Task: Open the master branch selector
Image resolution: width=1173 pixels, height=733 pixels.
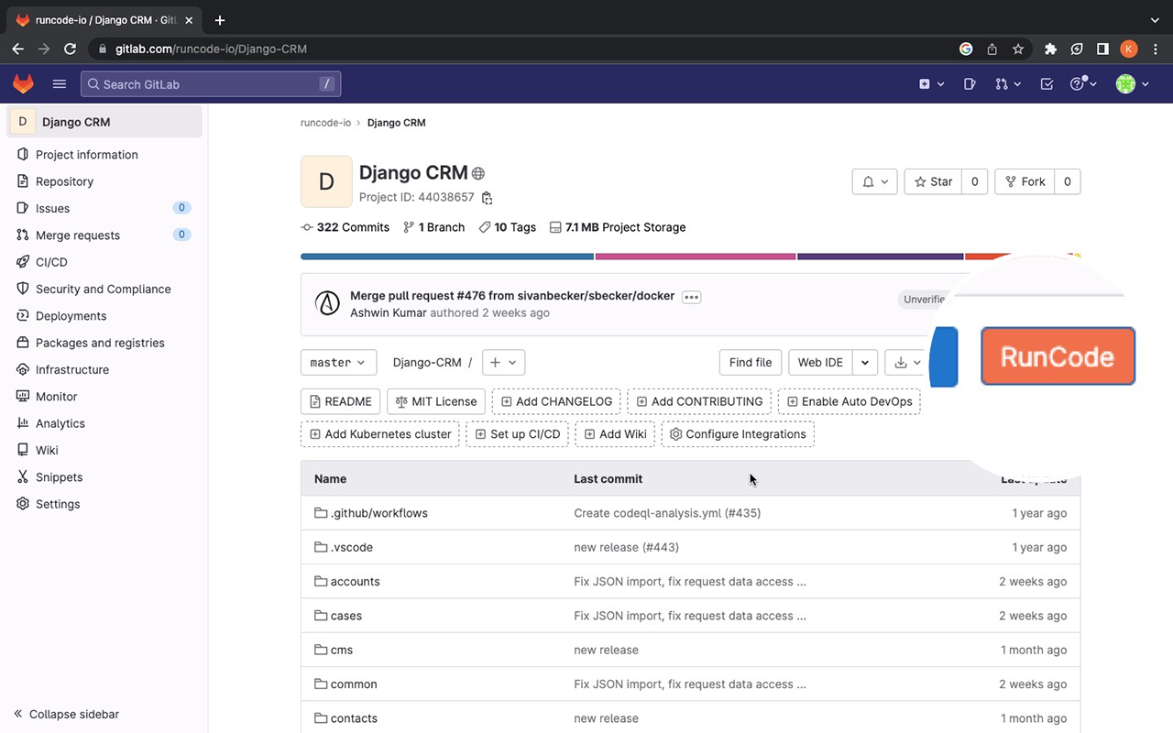Action: [x=338, y=362]
